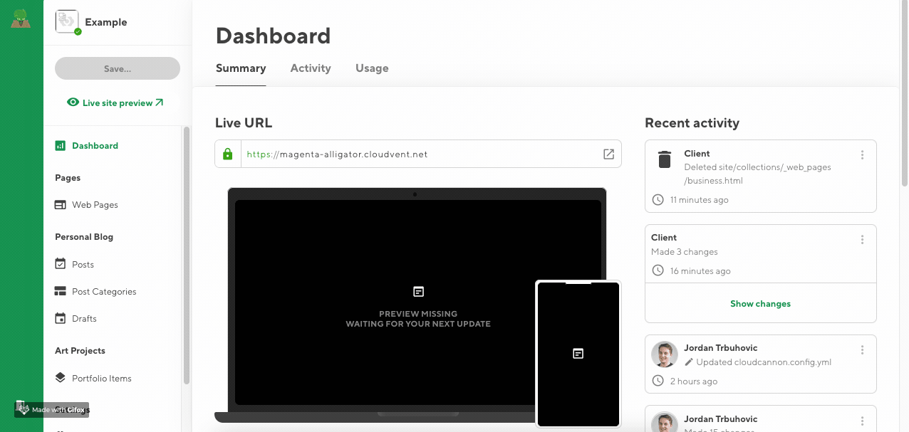Viewport: 909px width, 432px height.
Task: Click the clock icon next to 11 minutes ago
Action: point(658,200)
